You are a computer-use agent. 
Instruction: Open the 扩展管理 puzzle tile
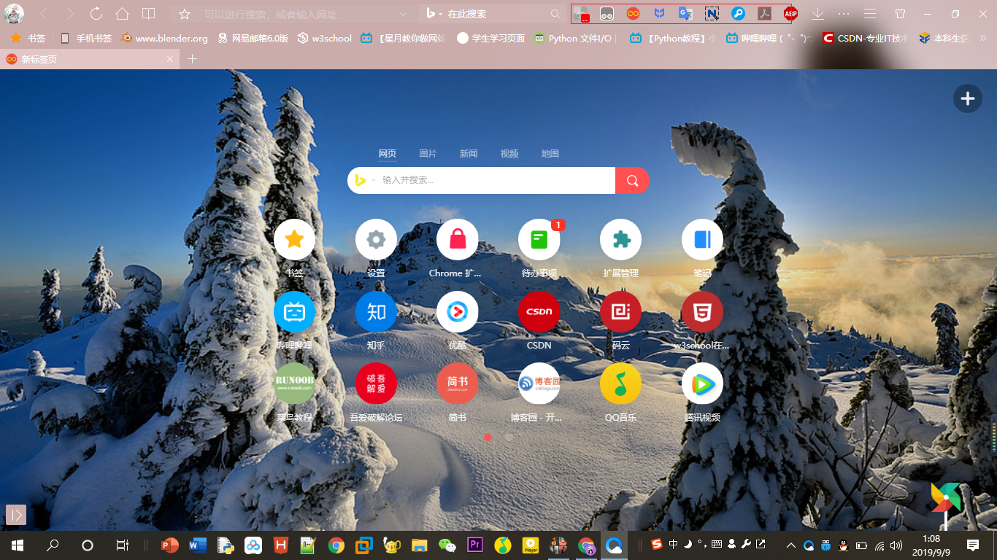621,239
